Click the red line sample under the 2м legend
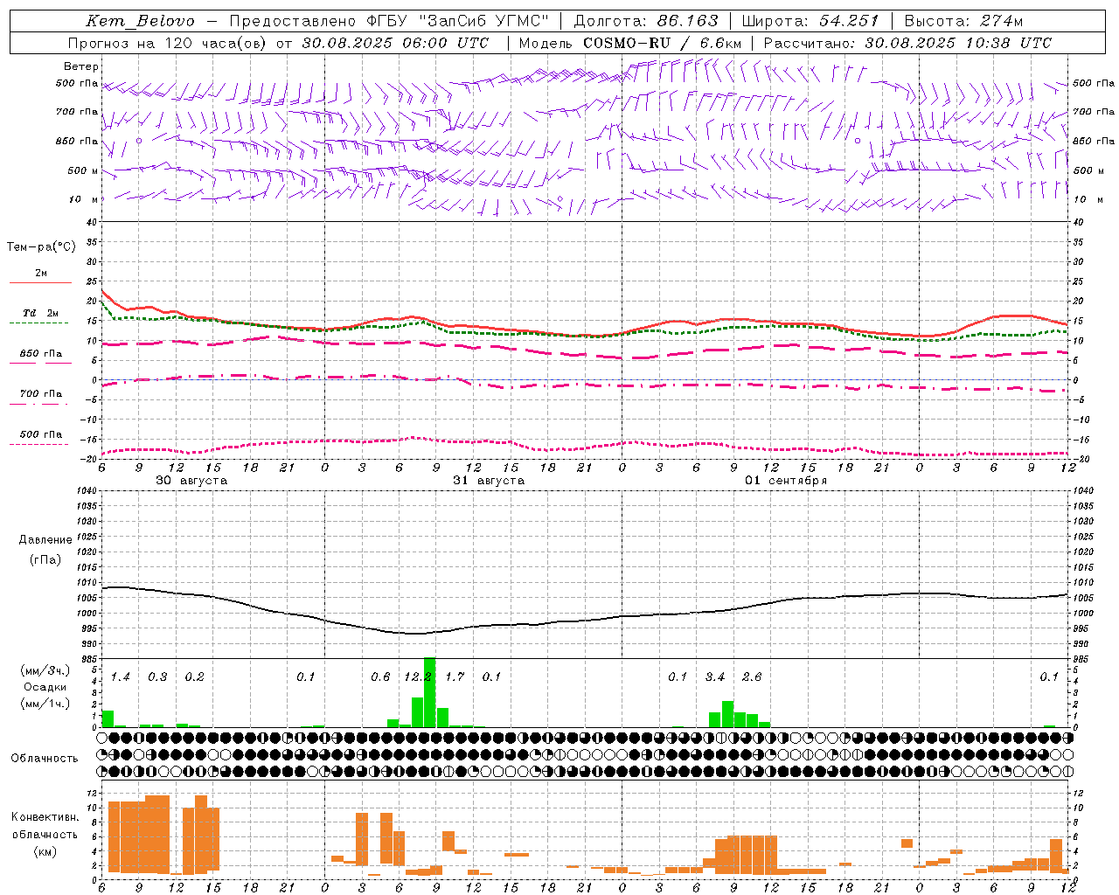The image size is (1119, 895). [x=40, y=282]
